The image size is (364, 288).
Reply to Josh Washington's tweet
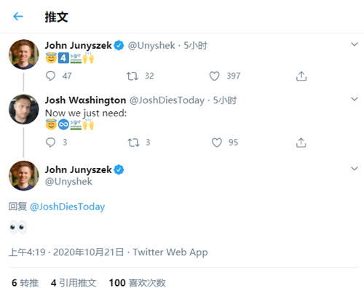click(50, 143)
